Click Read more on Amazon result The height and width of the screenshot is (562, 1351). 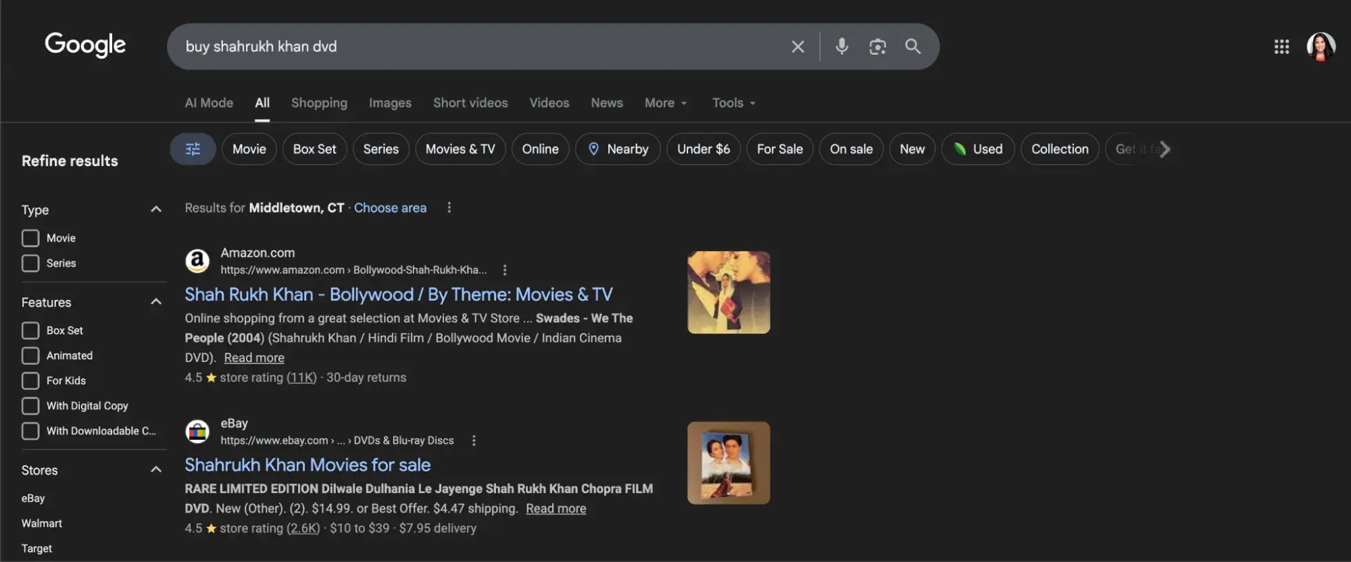click(x=254, y=358)
